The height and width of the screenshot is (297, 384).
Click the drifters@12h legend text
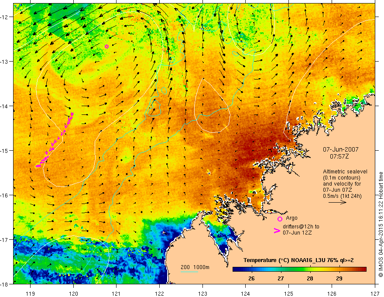tap(301, 230)
